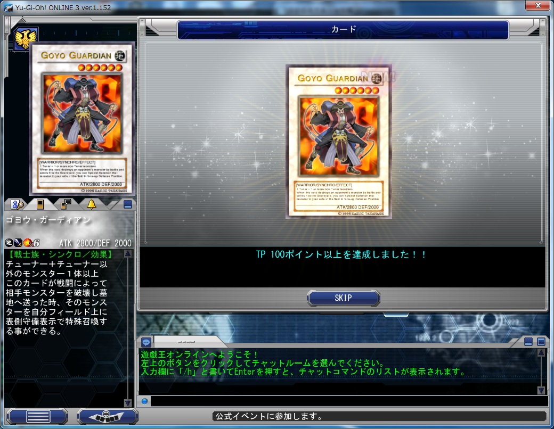Click the TP 100ポイント以上を達成しました message
The image size is (554, 429).
tap(341, 254)
